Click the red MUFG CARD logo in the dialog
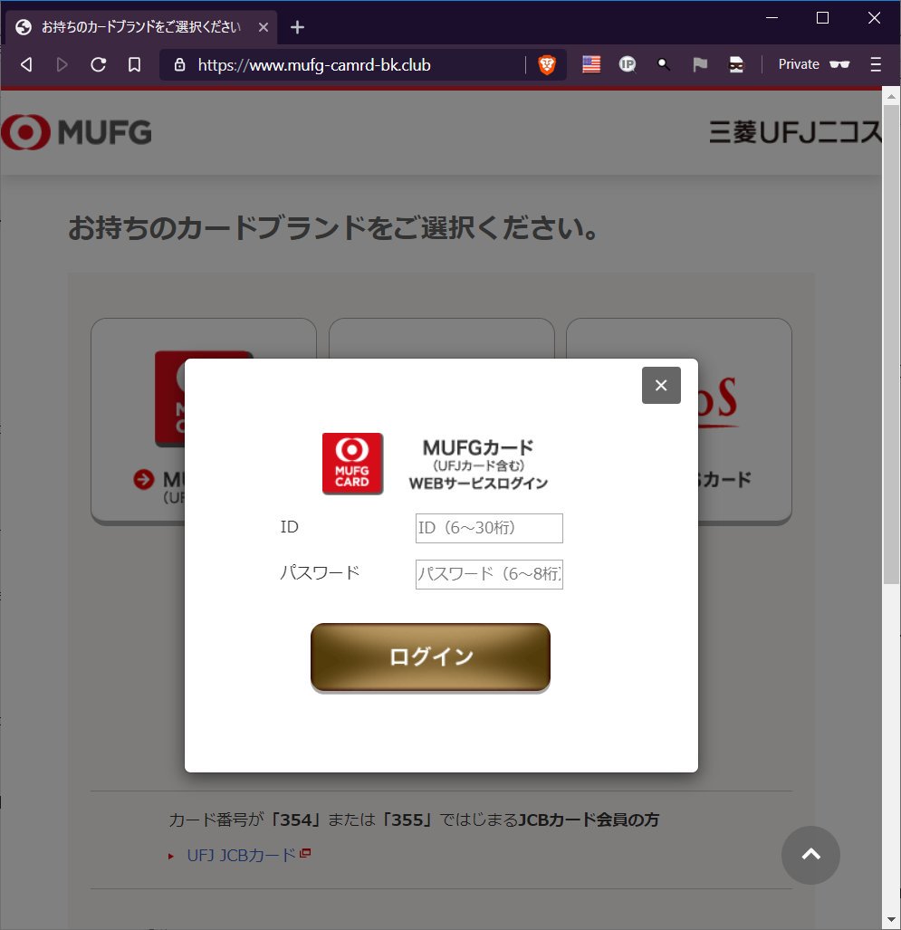 [352, 464]
